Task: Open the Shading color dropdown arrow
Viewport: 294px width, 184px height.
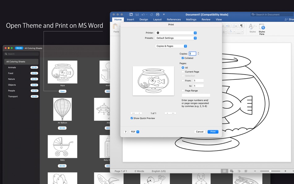Action: click(234, 32)
